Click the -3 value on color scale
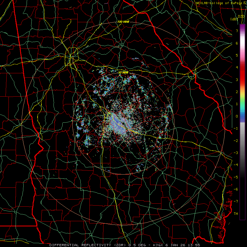The width and height of the screenshot is (247, 247). pyautogui.click(x=236, y=153)
